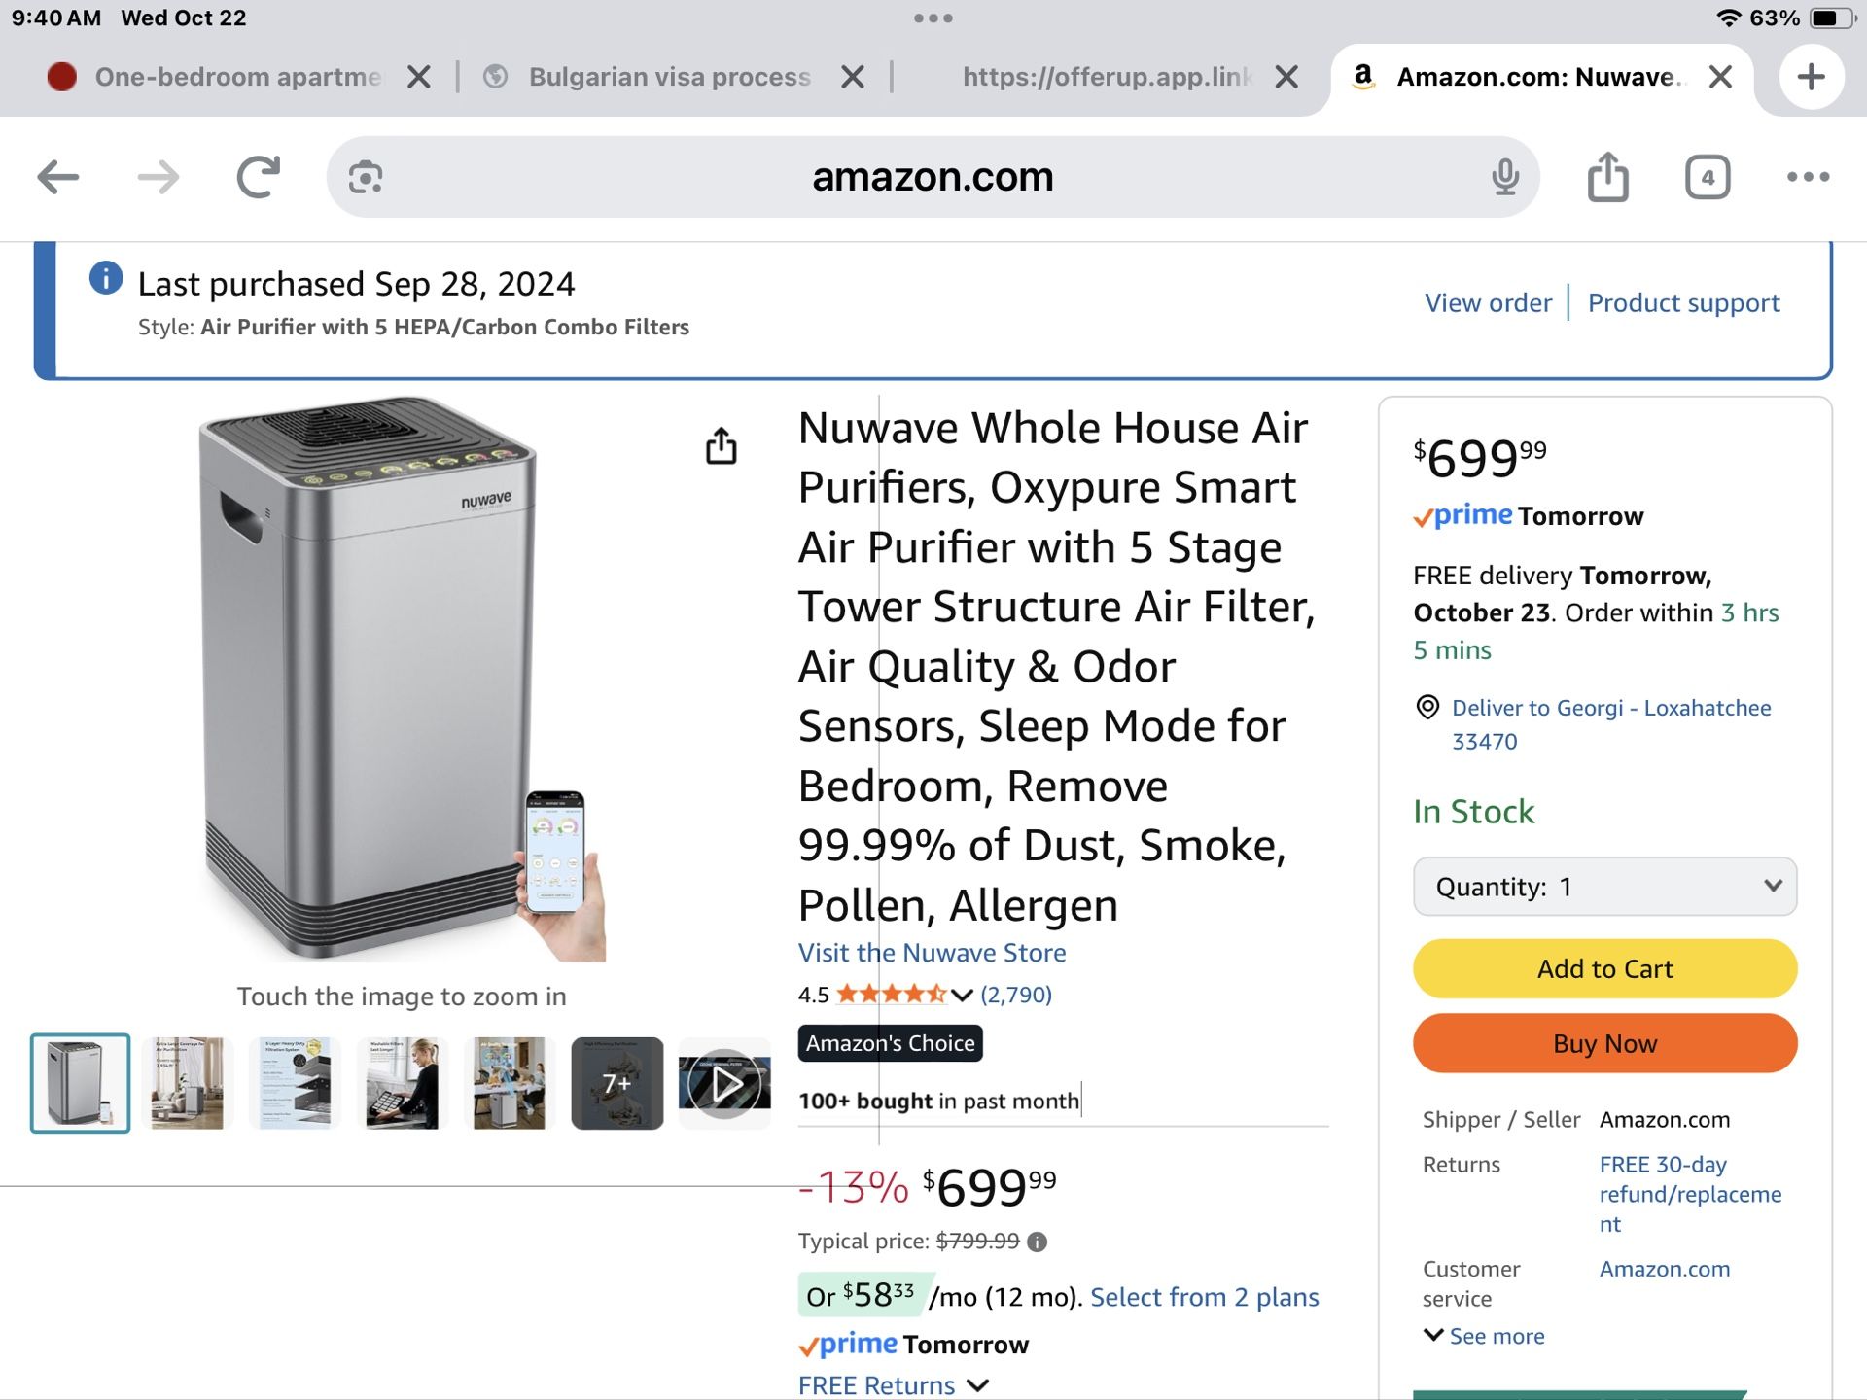Play the product video thumbnail
Viewport: 1867px width, 1400px height.
[724, 1082]
